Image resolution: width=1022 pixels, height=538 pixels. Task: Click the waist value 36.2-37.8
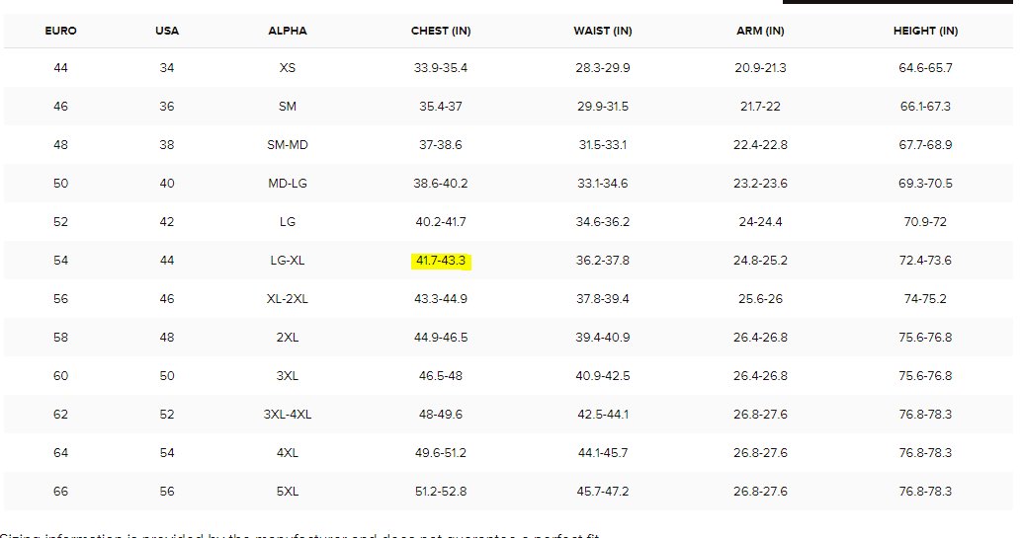pos(603,261)
